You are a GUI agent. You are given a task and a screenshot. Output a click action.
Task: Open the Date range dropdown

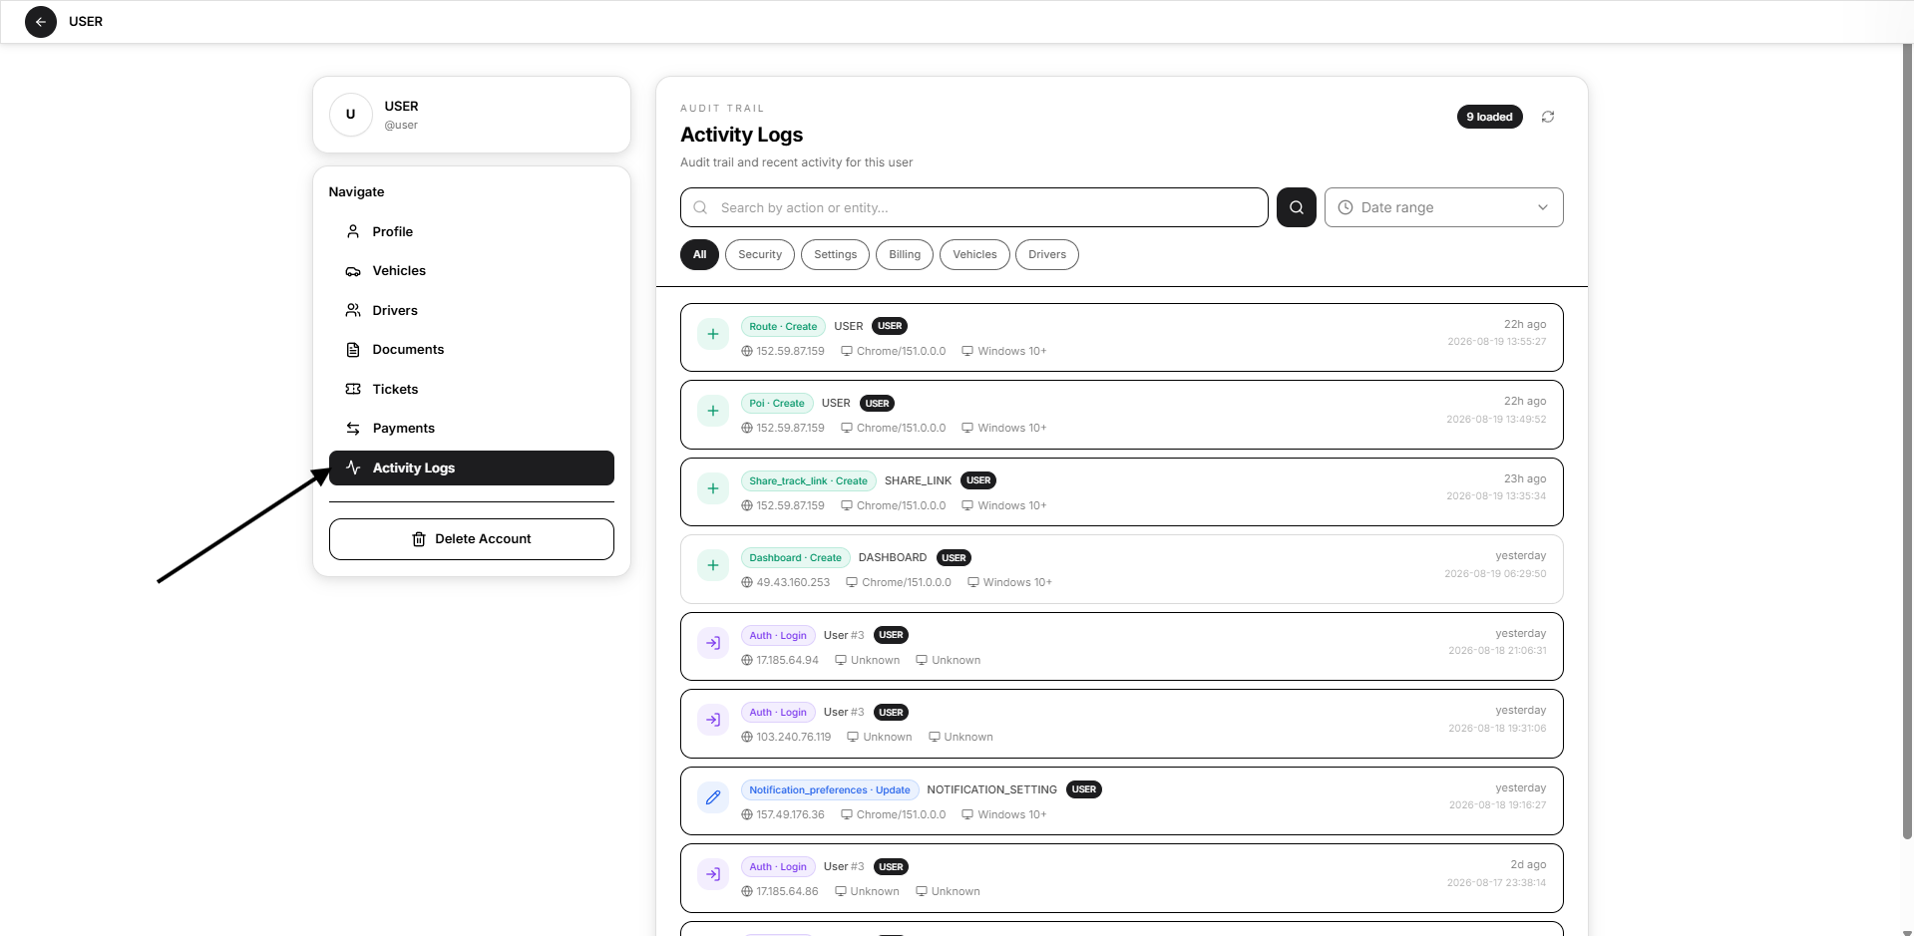[1443, 207]
